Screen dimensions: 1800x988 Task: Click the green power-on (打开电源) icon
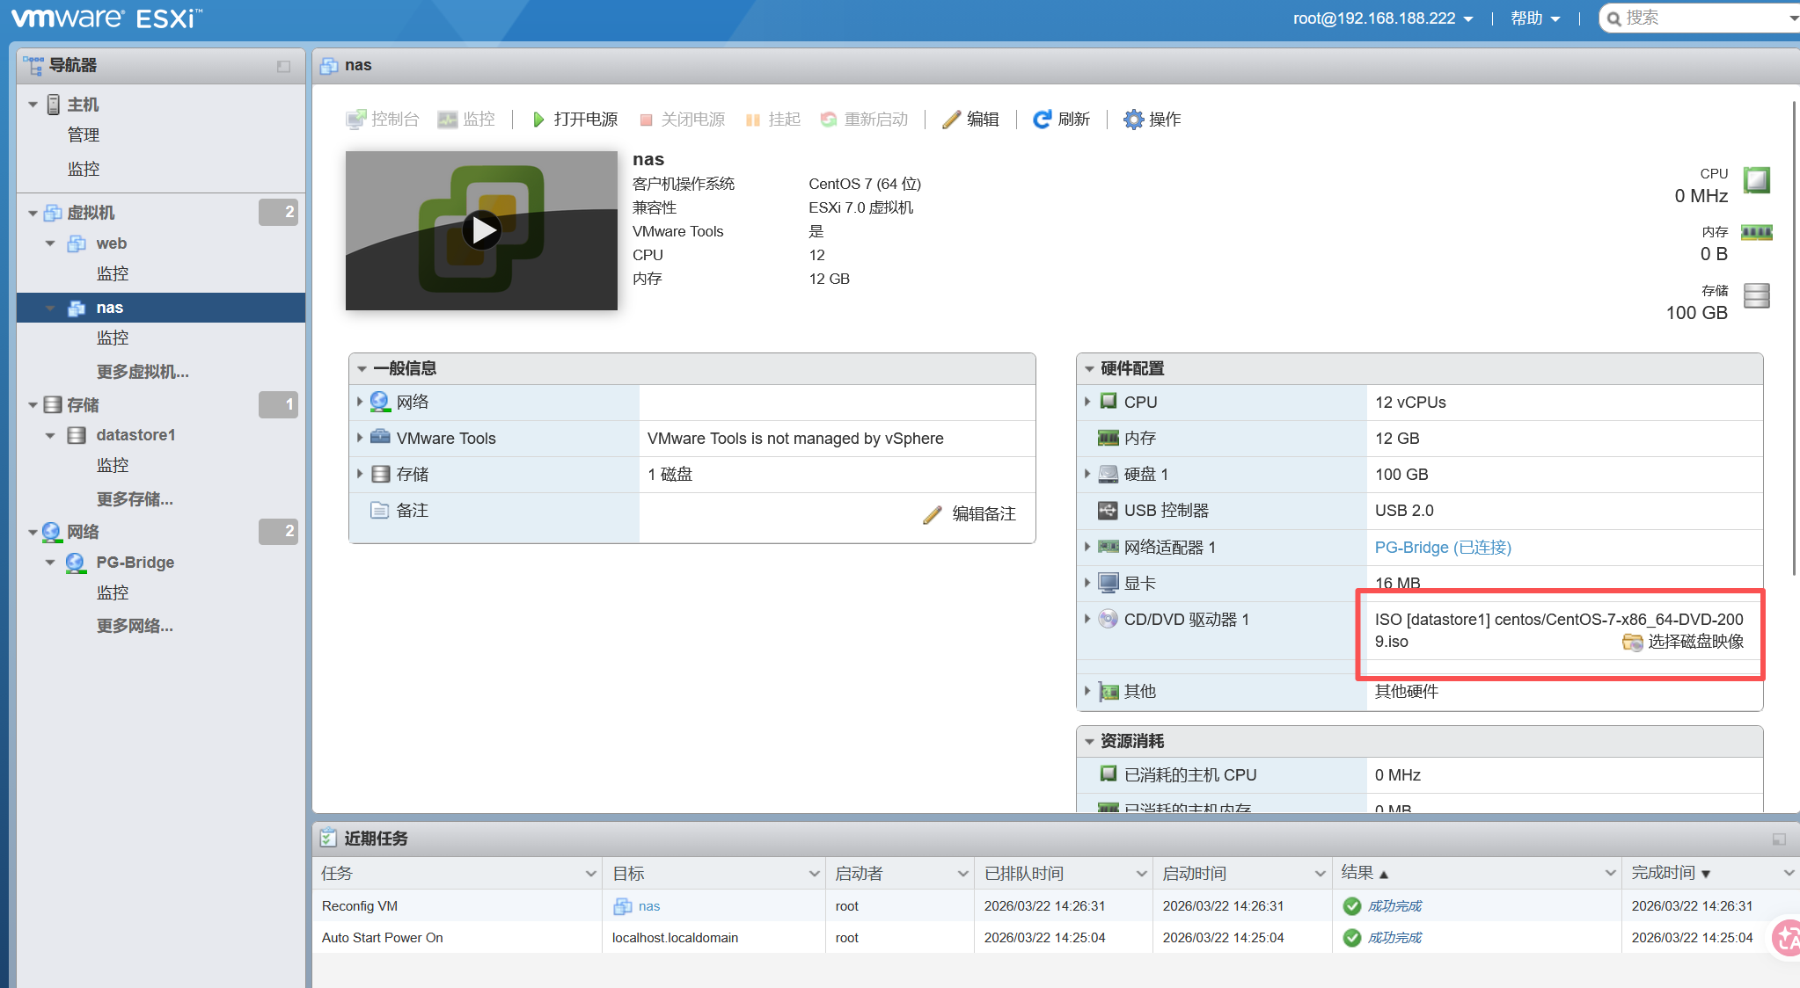[538, 120]
